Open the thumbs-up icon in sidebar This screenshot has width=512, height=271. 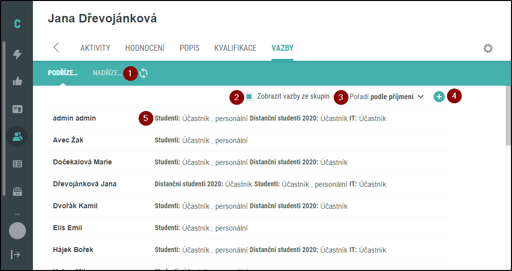click(17, 81)
